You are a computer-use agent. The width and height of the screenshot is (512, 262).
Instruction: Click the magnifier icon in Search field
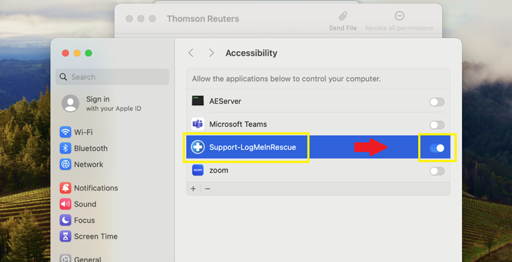pyautogui.click(x=63, y=77)
